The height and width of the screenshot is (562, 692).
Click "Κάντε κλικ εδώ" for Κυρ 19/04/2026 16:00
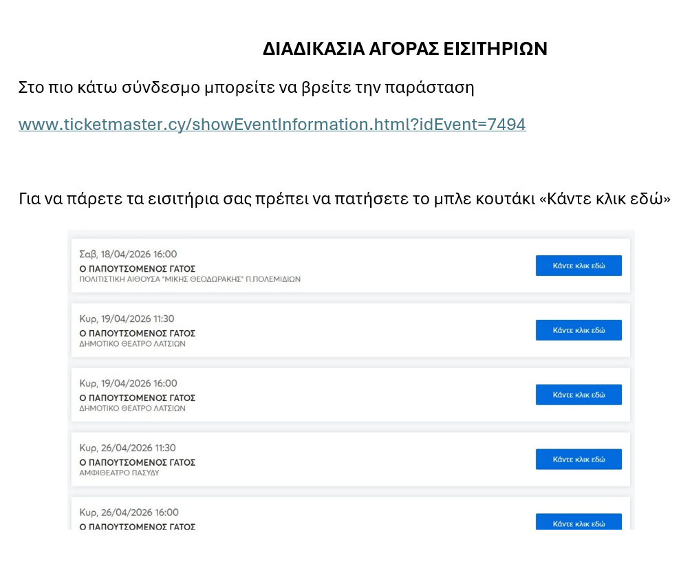tap(578, 395)
